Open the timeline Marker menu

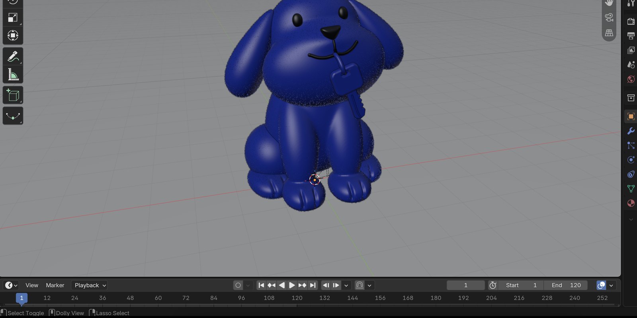pyautogui.click(x=55, y=285)
